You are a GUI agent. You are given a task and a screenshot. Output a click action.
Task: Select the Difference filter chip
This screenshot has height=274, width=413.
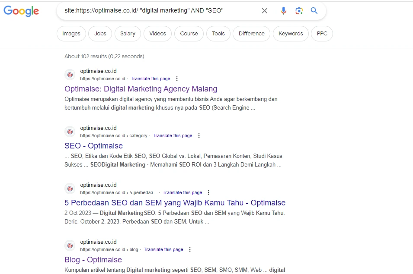click(252, 34)
